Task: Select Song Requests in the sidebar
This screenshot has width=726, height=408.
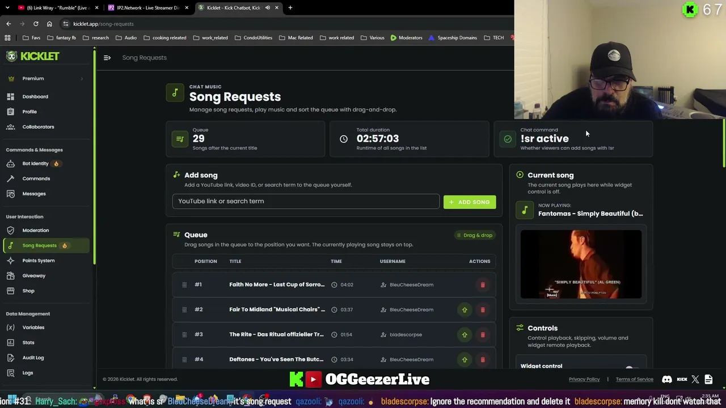Action: 47,245
